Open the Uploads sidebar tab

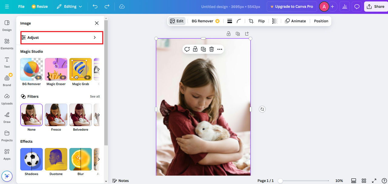[x=7, y=99]
